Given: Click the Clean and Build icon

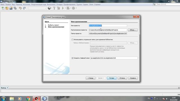Looking at the screenshot, I should pyautogui.click(x=58, y=8).
